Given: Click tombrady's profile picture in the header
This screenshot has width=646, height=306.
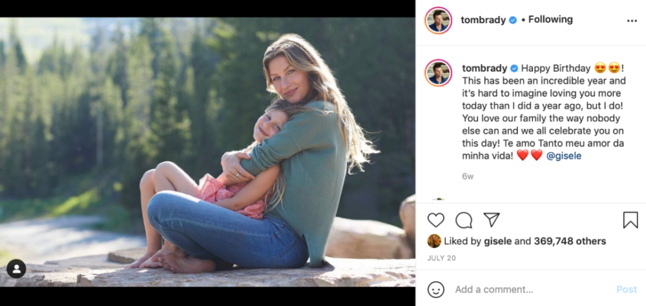Looking at the screenshot, I should [x=438, y=20].
